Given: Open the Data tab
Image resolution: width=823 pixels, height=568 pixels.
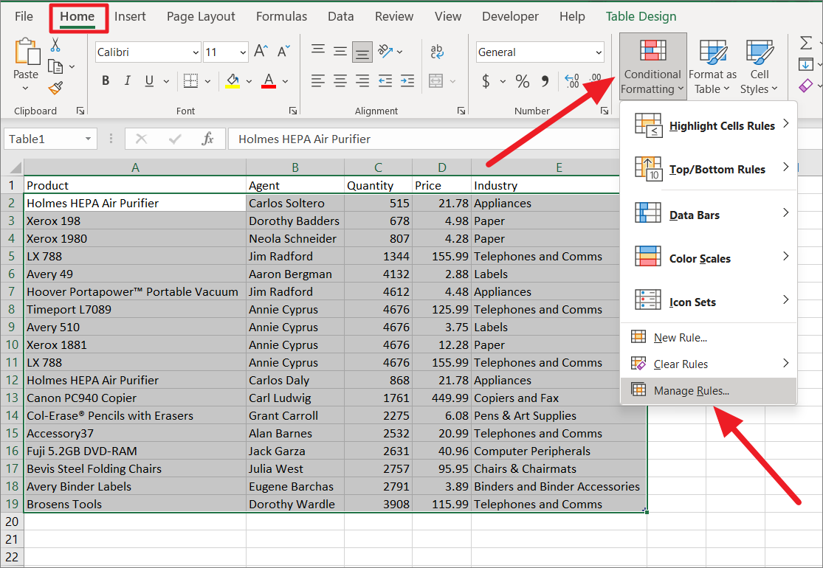Looking at the screenshot, I should pos(341,17).
